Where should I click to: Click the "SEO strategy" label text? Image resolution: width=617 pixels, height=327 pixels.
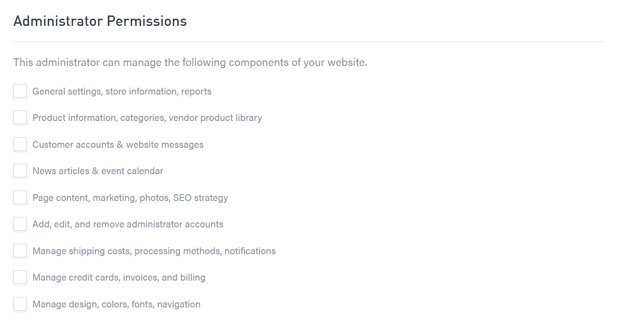pos(201,198)
